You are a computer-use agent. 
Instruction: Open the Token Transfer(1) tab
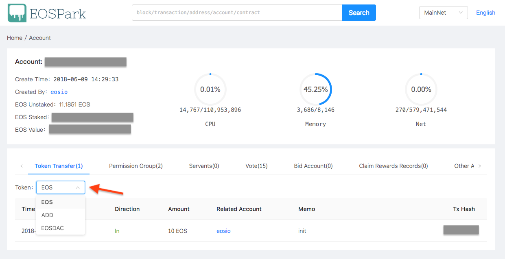[x=59, y=166]
